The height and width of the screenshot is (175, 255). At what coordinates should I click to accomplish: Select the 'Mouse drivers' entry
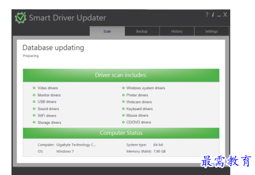(x=137, y=115)
